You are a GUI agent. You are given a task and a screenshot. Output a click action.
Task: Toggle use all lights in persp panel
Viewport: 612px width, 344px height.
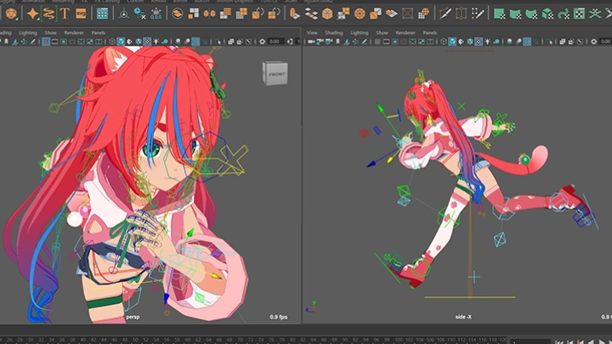tap(156, 42)
